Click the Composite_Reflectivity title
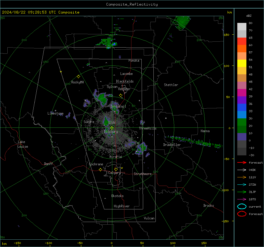 point(132,4)
